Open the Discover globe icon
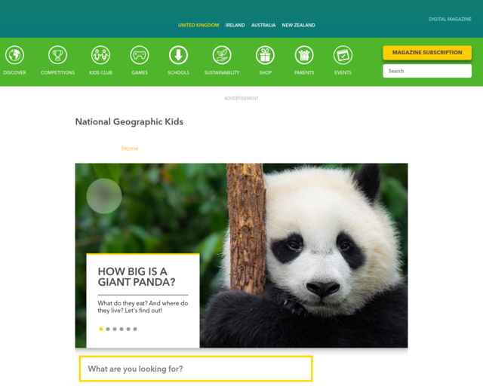Screen dimensions: 483x386 [14, 55]
